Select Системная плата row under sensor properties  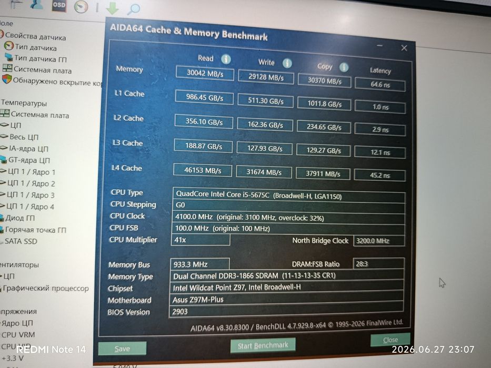42,70
